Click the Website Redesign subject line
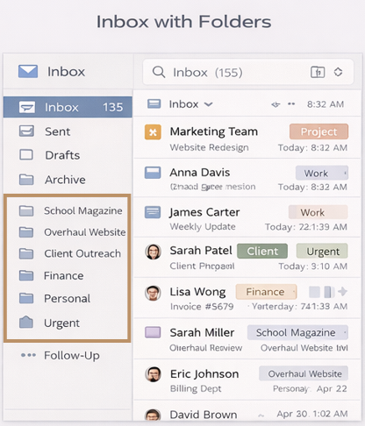 pyautogui.click(x=210, y=147)
